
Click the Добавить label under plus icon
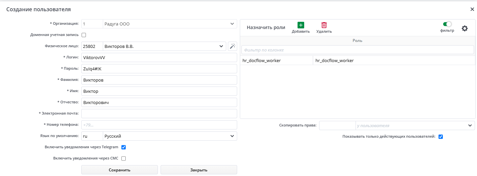[x=301, y=31]
